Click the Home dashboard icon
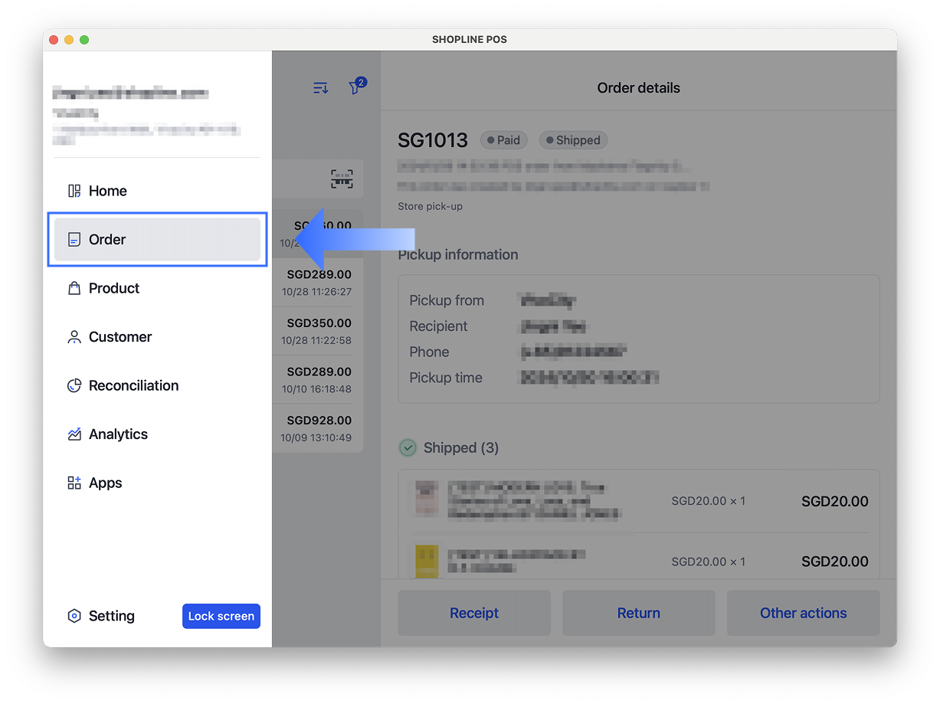 coord(74,191)
